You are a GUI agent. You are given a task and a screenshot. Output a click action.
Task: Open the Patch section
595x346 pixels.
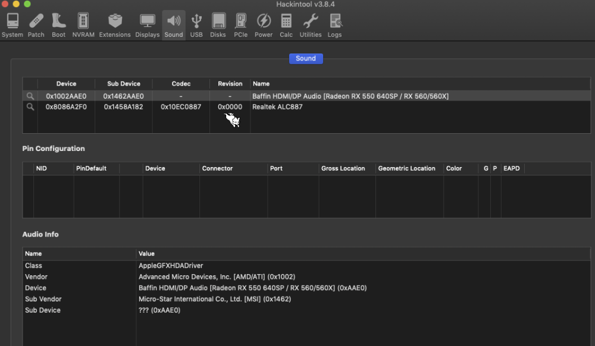click(36, 26)
